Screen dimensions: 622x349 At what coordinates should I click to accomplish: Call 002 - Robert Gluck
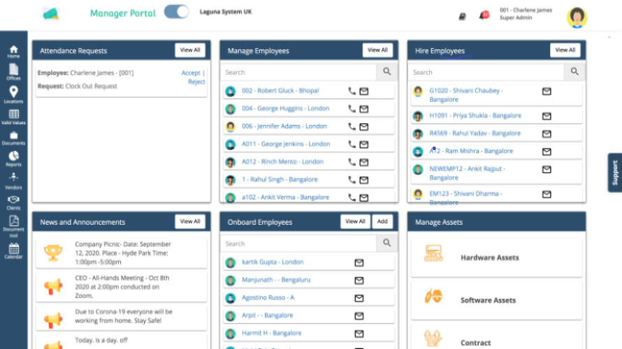tap(352, 91)
